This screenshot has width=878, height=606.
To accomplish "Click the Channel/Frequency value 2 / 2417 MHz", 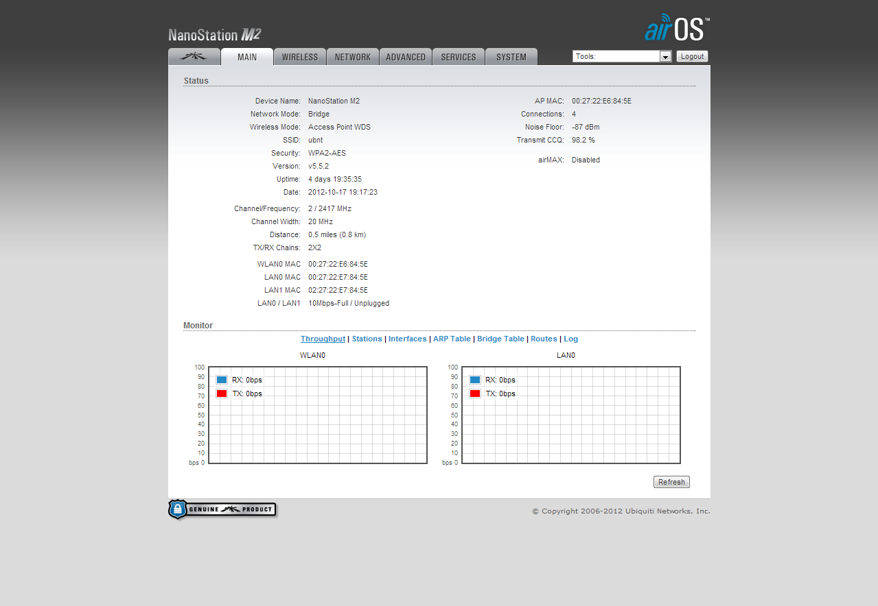I will coord(330,208).
